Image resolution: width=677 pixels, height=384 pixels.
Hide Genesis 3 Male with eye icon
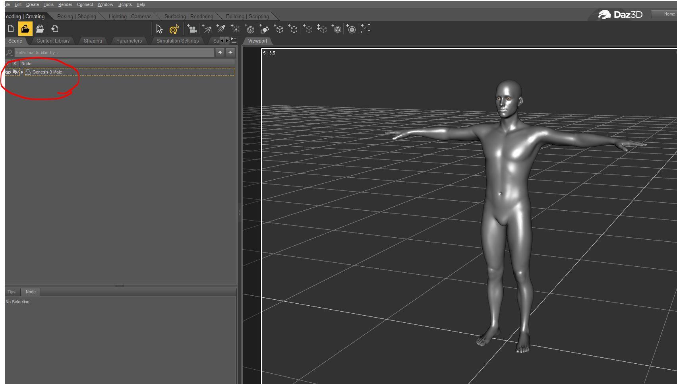pos(8,72)
